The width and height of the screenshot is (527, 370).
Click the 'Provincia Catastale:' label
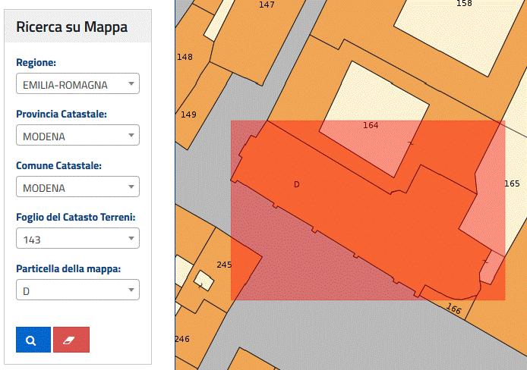tap(62, 114)
